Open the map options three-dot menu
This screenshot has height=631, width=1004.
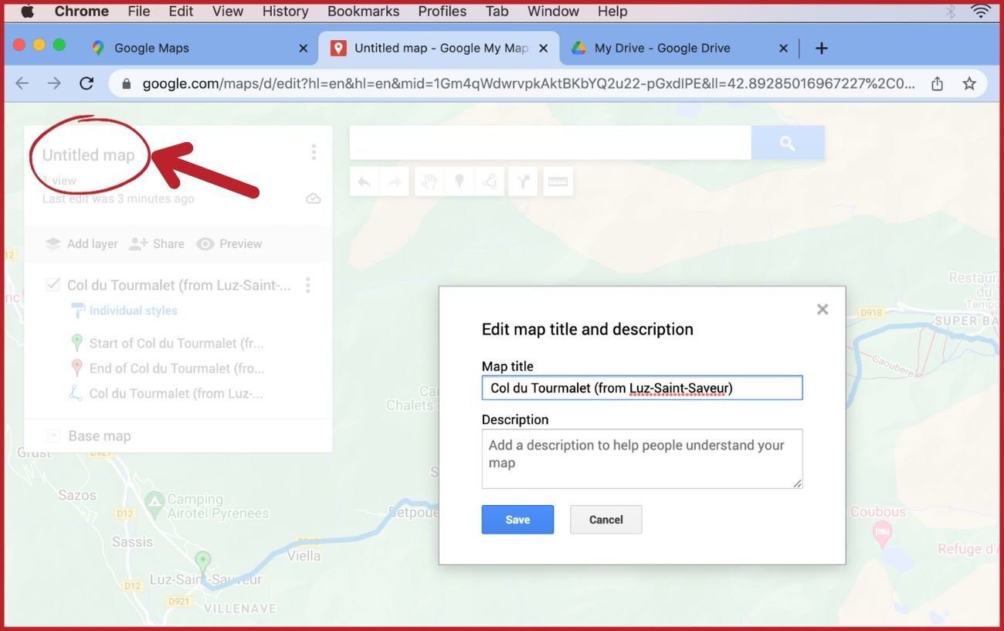pyautogui.click(x=314, y=152)
